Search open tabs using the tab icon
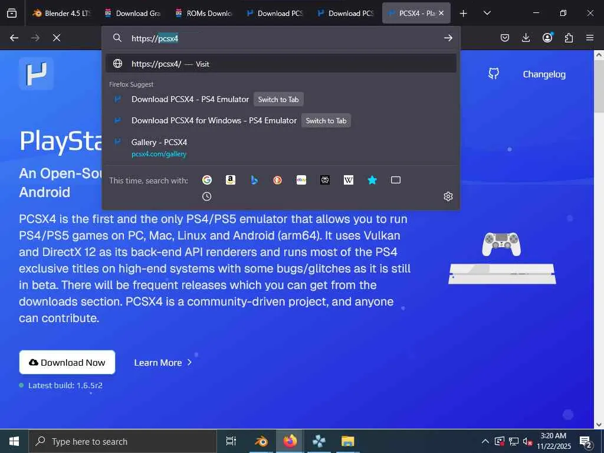Screen dimensions: 604x453 (x=396, y=180)
